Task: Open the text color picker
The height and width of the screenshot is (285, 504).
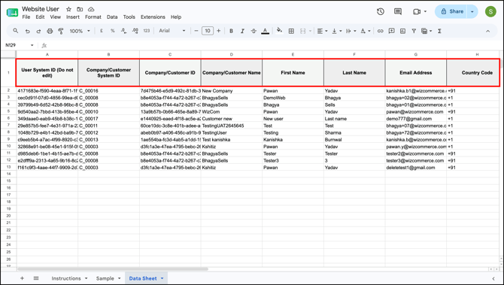Action: pyautogui.click(x=265, y=31)
